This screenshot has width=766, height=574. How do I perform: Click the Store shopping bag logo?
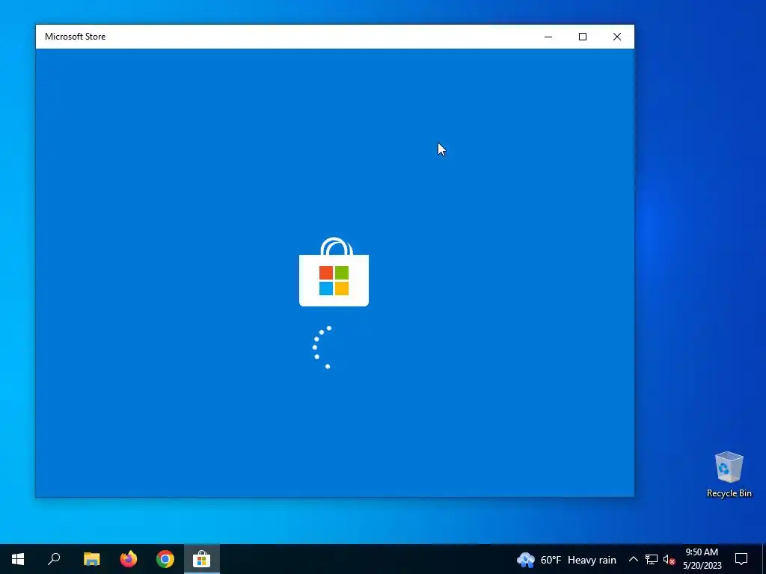click(334, 272)
